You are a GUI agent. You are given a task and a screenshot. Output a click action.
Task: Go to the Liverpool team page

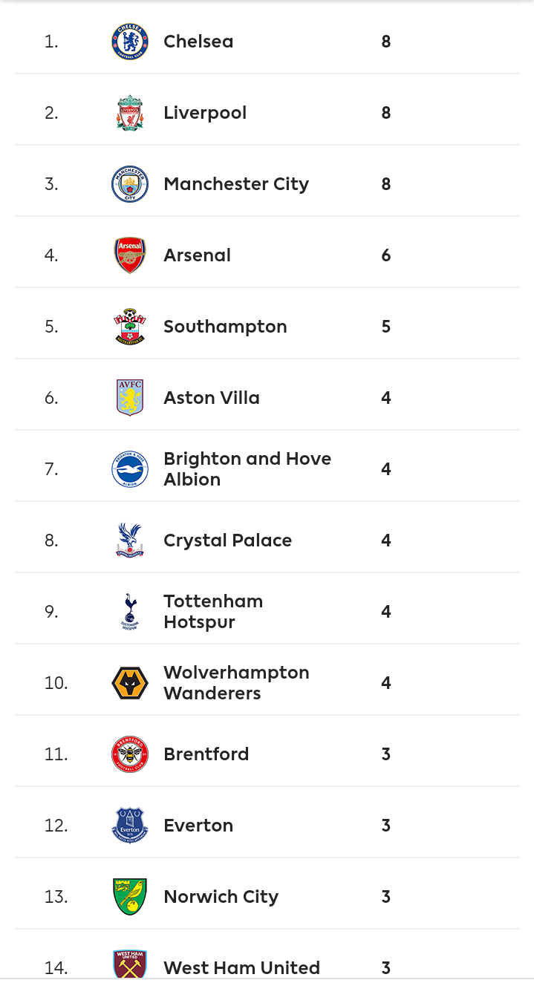point(205,113)
